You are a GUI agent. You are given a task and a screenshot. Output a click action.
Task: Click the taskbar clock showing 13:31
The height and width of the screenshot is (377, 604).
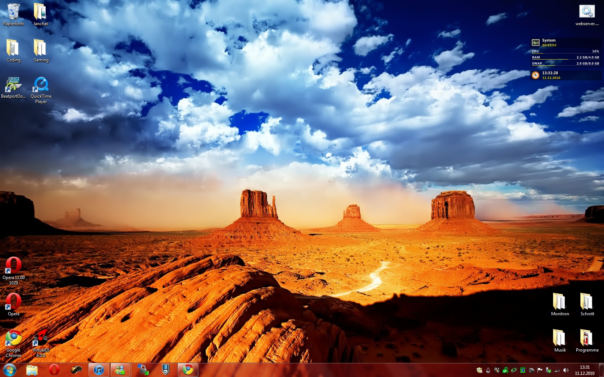click(x=585, y=370)
